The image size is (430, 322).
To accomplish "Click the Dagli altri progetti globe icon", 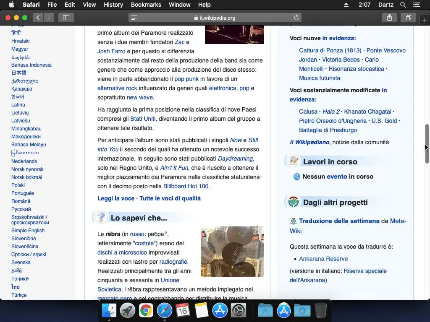I will tap(294, 202).
